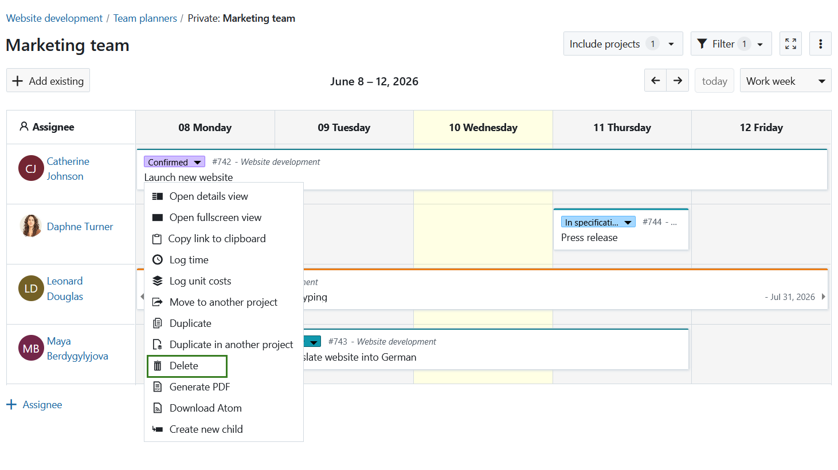Click the Add existing button
Viewport: 838px width, 470px height.
coord(48,81)
